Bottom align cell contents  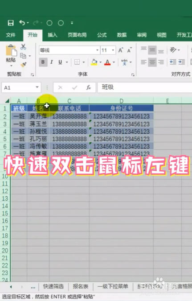point(161,50)
